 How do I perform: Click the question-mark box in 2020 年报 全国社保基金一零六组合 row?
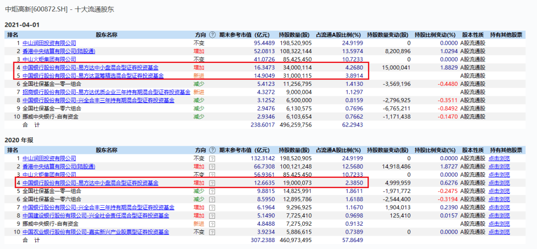pos(212,199)
